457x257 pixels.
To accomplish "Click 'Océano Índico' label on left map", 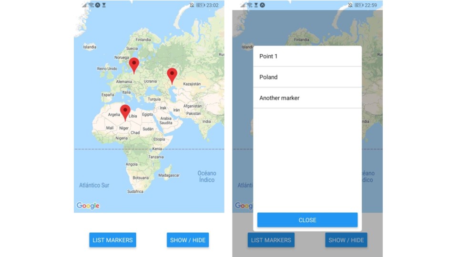I will click(x=207, y=177).
